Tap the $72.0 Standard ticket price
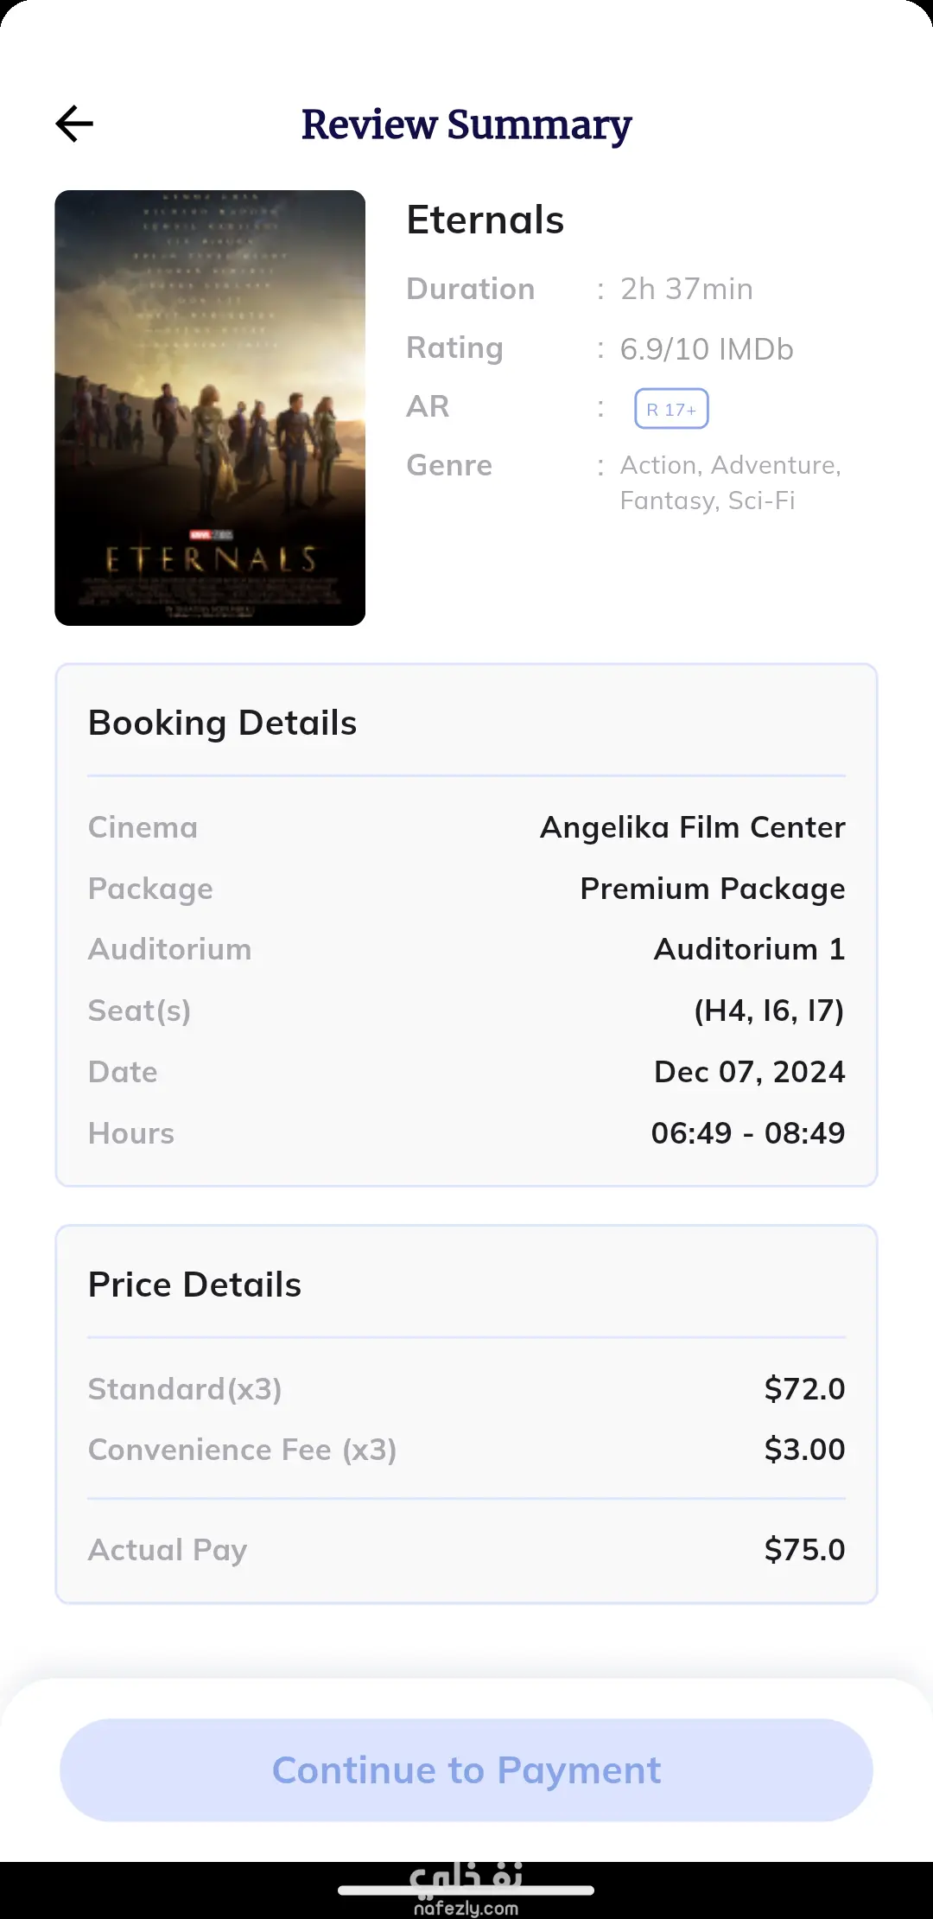933x1919 pixels. tap(804, 1389)
